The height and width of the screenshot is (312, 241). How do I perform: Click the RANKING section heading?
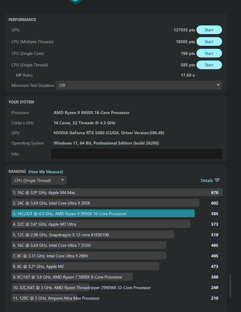(x=17, y=171)
